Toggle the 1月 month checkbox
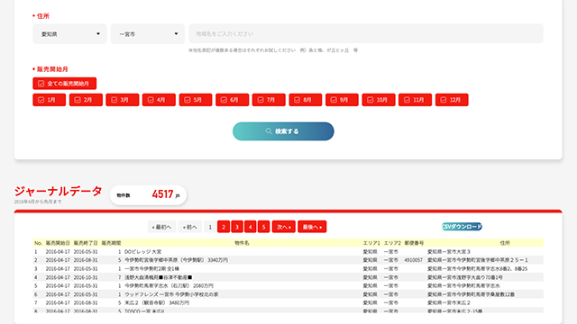 click(49, 100)
